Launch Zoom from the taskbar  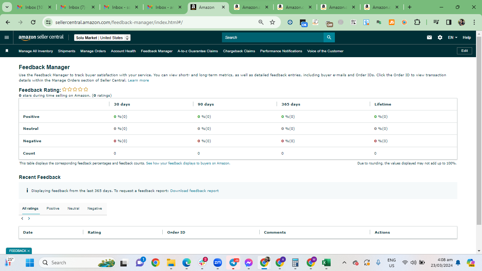(x=218, y=263)
